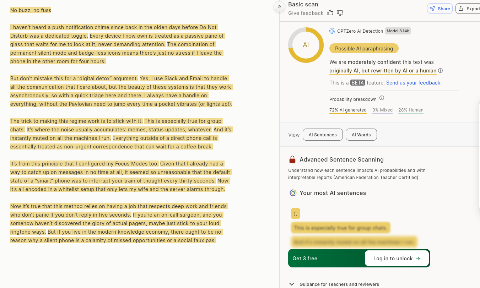Click the info icon beside rewritten text
The width and height of the screenshot is (480, 288).
[441, 71]
